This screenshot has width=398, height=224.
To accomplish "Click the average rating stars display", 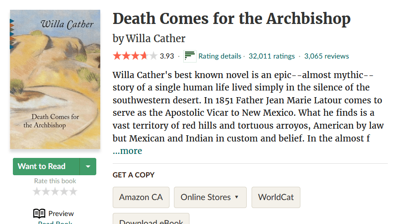I will [x=135, y=56].
